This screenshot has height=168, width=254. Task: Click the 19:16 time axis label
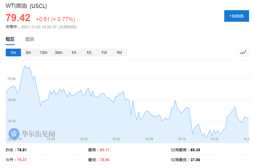[182, 139]
